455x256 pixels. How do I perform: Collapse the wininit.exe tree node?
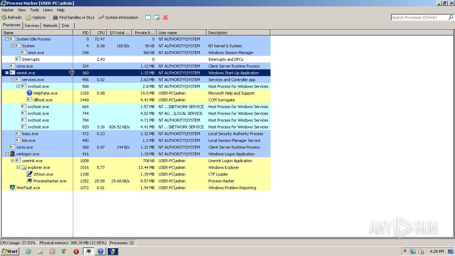point(7,73)
